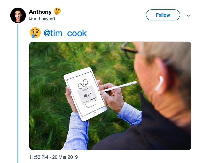
Task: Click the blue thread line below avatar
Action: coord(18,94)
